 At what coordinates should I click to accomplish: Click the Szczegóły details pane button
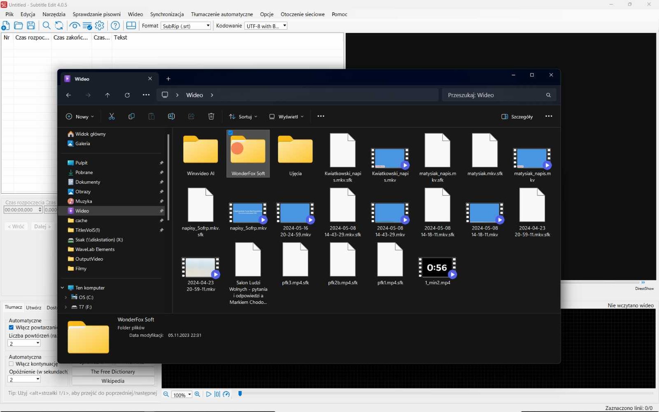click(x=517, y=117)
